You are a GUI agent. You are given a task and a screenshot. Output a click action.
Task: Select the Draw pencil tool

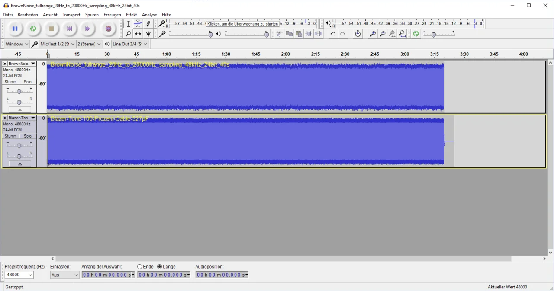[148, 24]
